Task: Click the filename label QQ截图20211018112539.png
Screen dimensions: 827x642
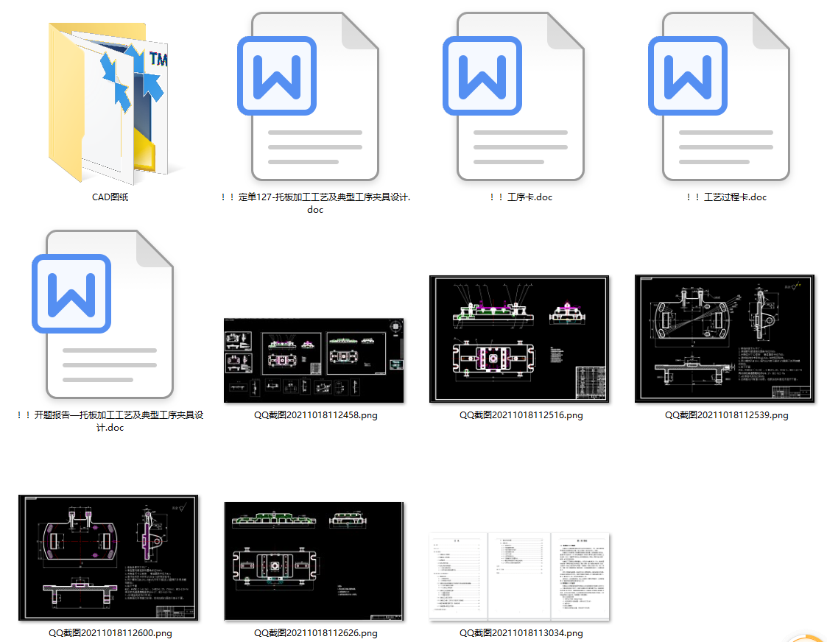Action: pos(726,415)
